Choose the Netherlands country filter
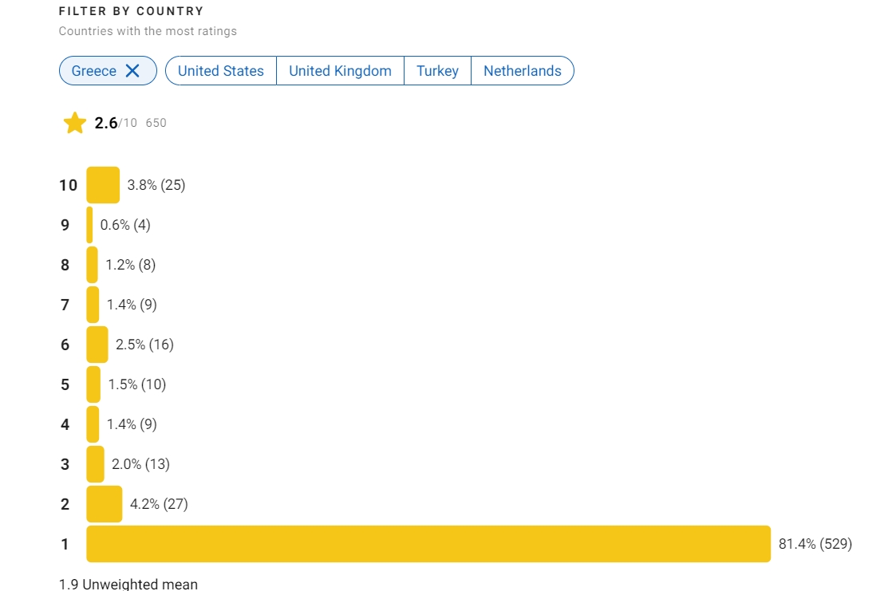 click(523, 71)
